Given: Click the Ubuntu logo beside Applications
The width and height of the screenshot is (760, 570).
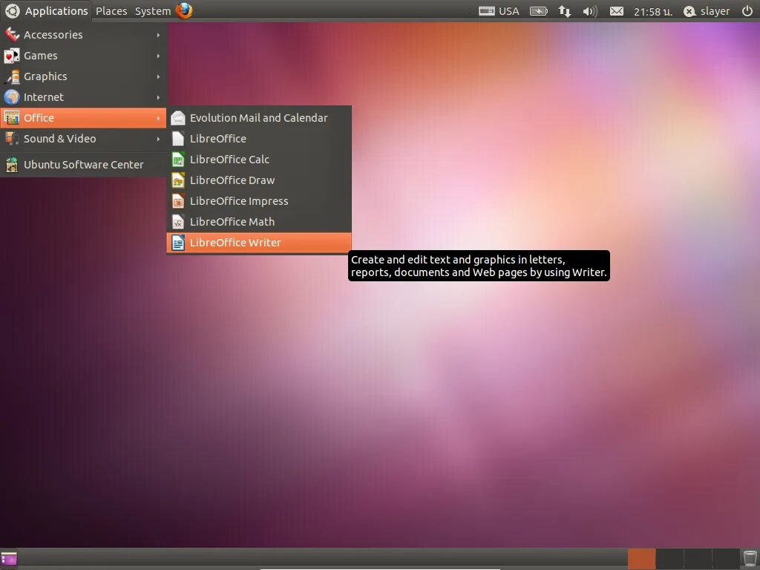Looking at the screenshot, I should pos(12,10).
